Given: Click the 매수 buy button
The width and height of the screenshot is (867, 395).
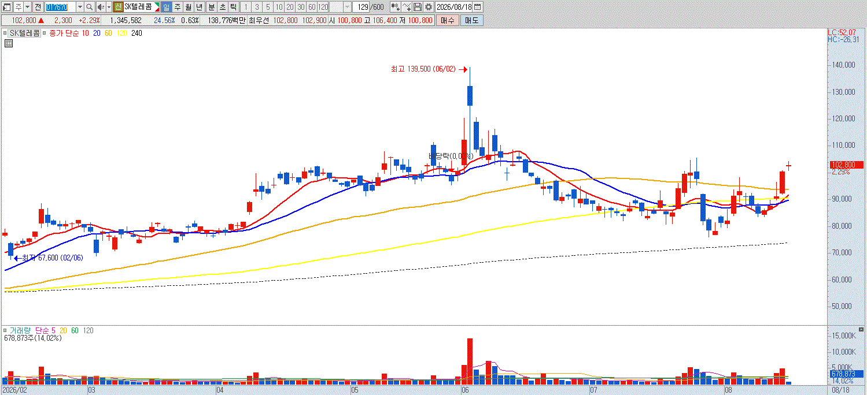Looking at the screenshot, I should [447, 20].
